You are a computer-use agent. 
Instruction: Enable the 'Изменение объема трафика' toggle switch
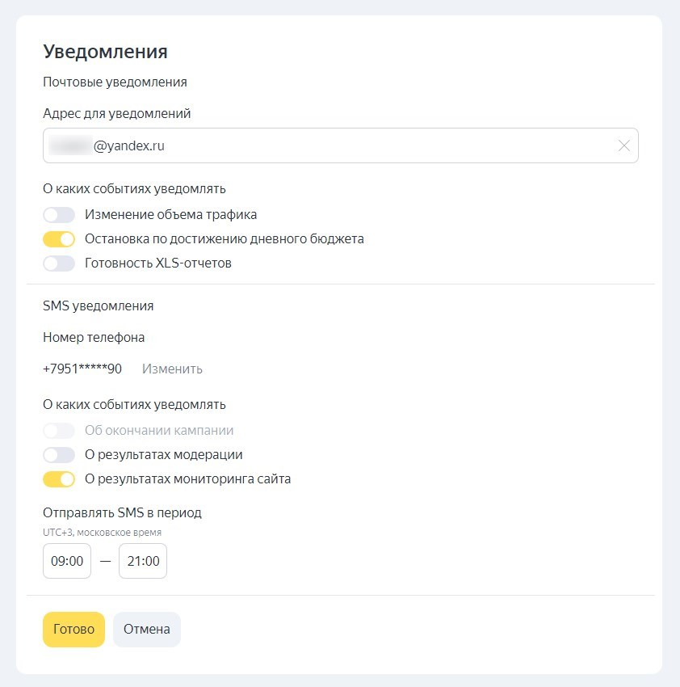59,215
